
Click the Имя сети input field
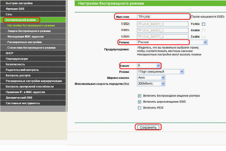[x=163, y=17]
